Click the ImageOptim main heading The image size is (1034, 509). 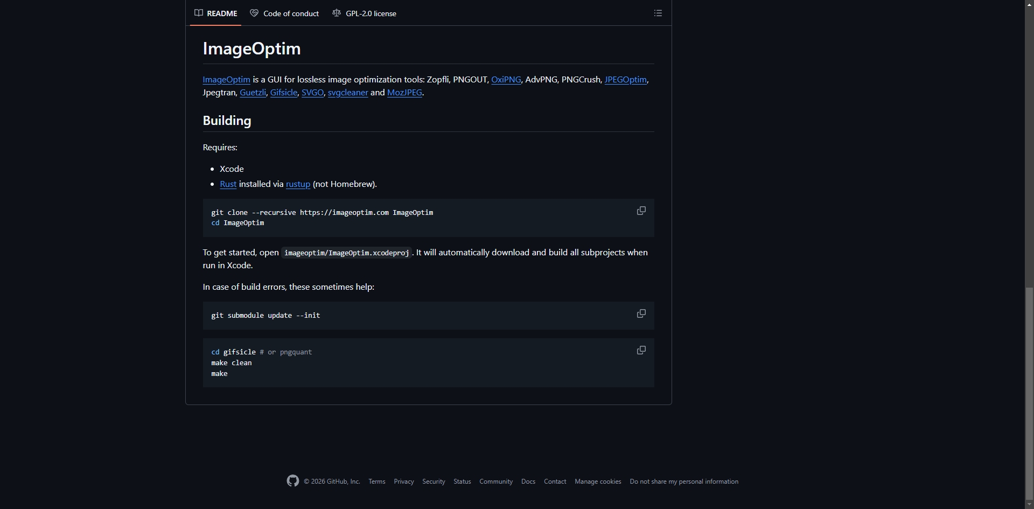251,48
